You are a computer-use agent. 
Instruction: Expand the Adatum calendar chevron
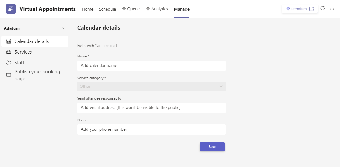(x=64, y=28)
